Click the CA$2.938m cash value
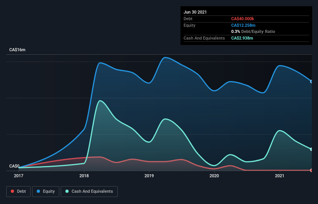This screenshot has height=204, width=318. [x=242, y=38]
